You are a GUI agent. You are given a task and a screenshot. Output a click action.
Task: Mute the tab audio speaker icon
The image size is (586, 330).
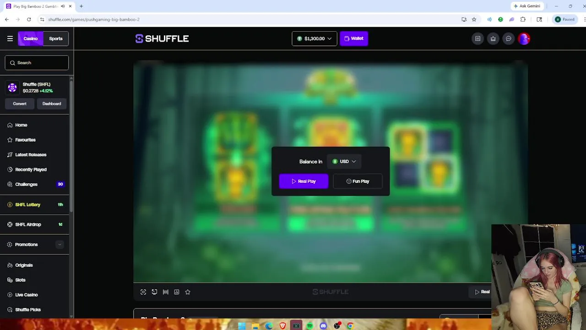click(63, 6)
